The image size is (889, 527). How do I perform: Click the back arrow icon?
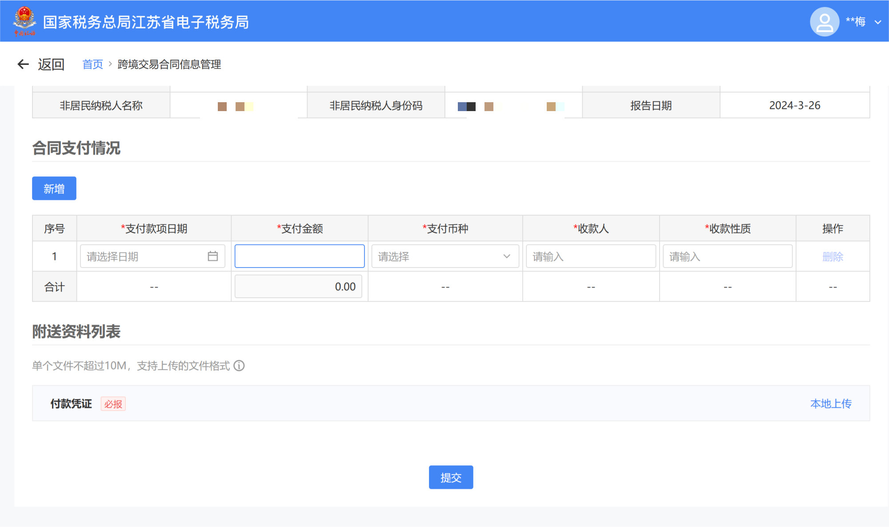coord(23,64)
